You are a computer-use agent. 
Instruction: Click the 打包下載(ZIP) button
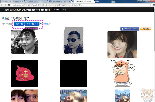pyautogui.click(x=32, y=24)
